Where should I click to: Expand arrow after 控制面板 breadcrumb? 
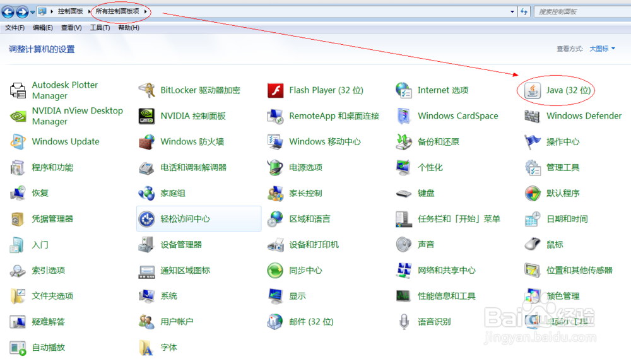pyautogui.click(x=88, y=11)
